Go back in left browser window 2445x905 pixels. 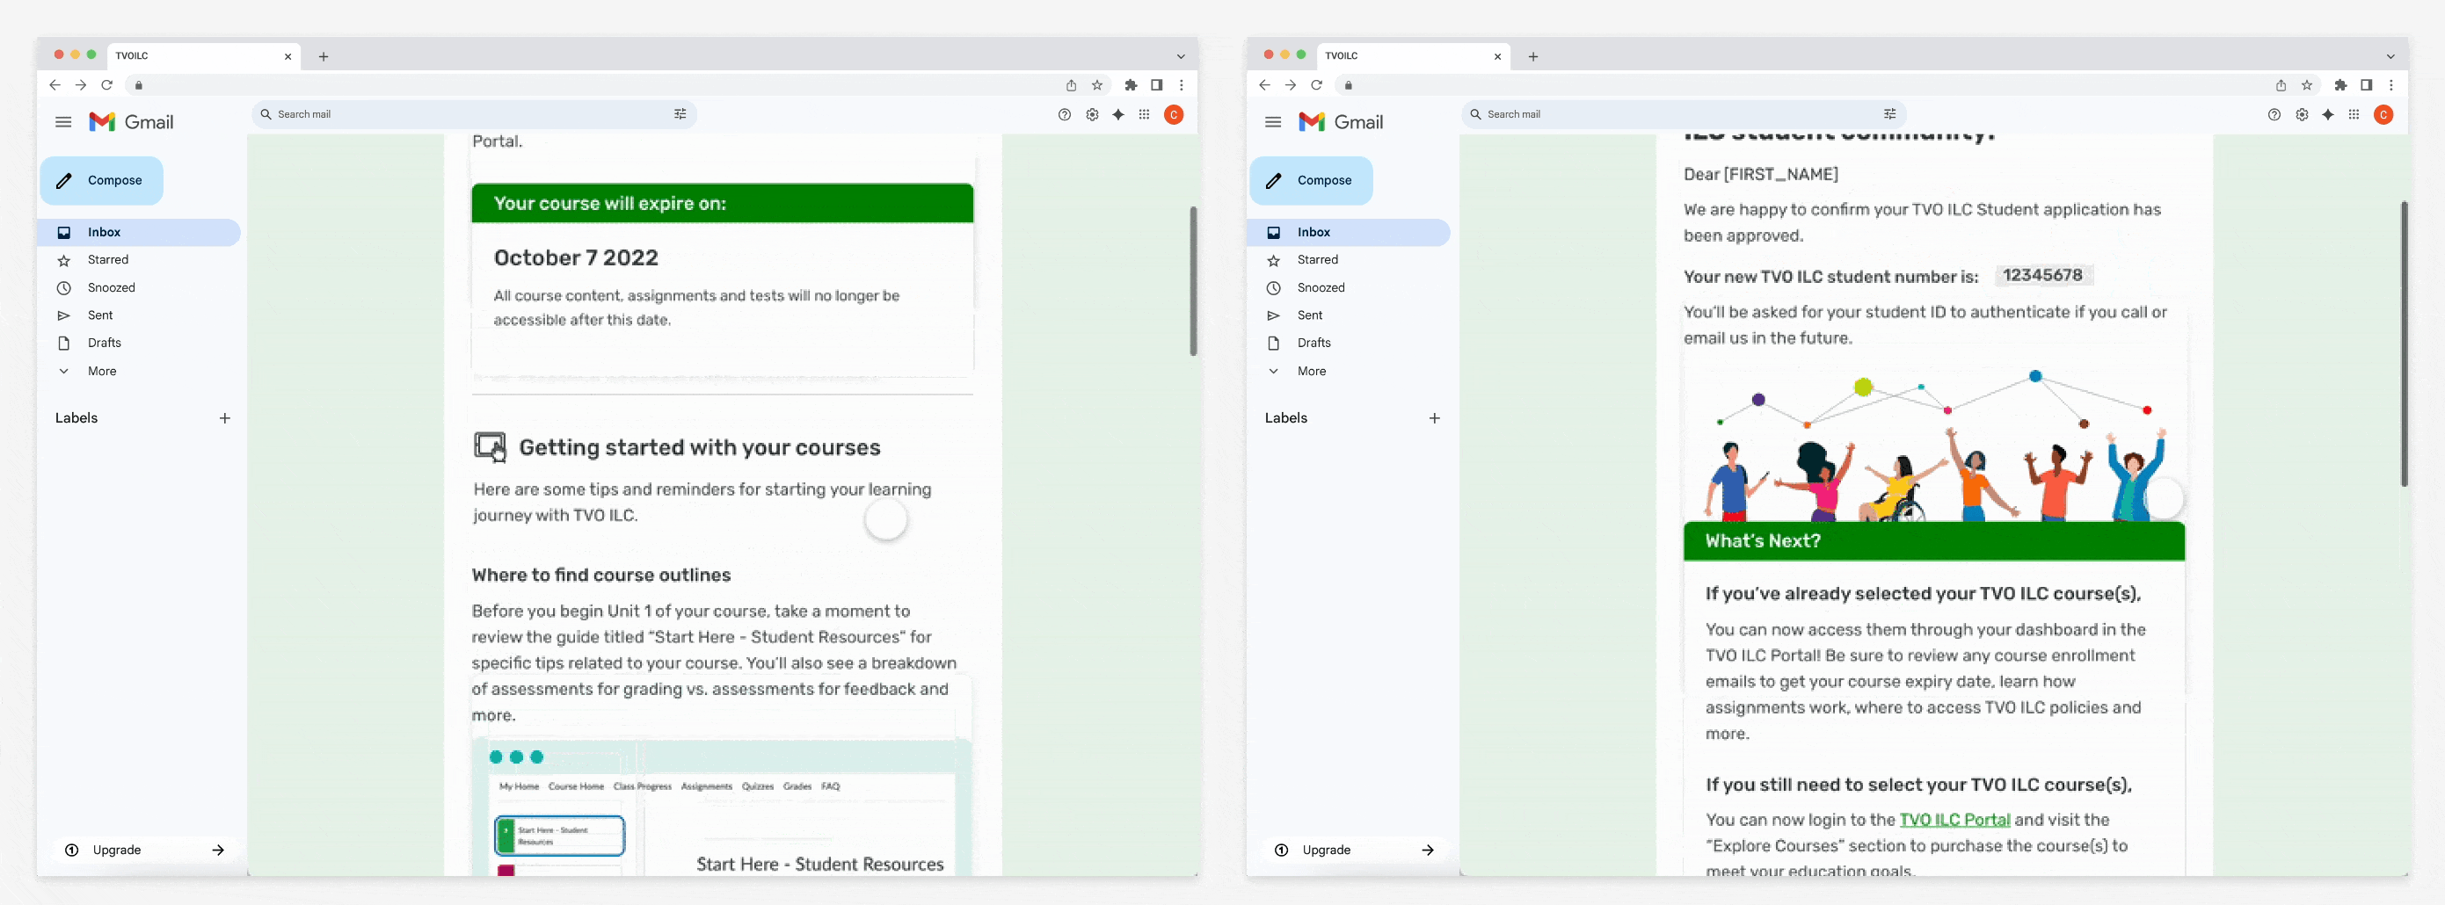point(55,85)
